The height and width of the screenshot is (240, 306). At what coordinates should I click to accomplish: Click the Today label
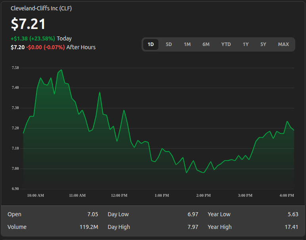[x=64, y=38]
